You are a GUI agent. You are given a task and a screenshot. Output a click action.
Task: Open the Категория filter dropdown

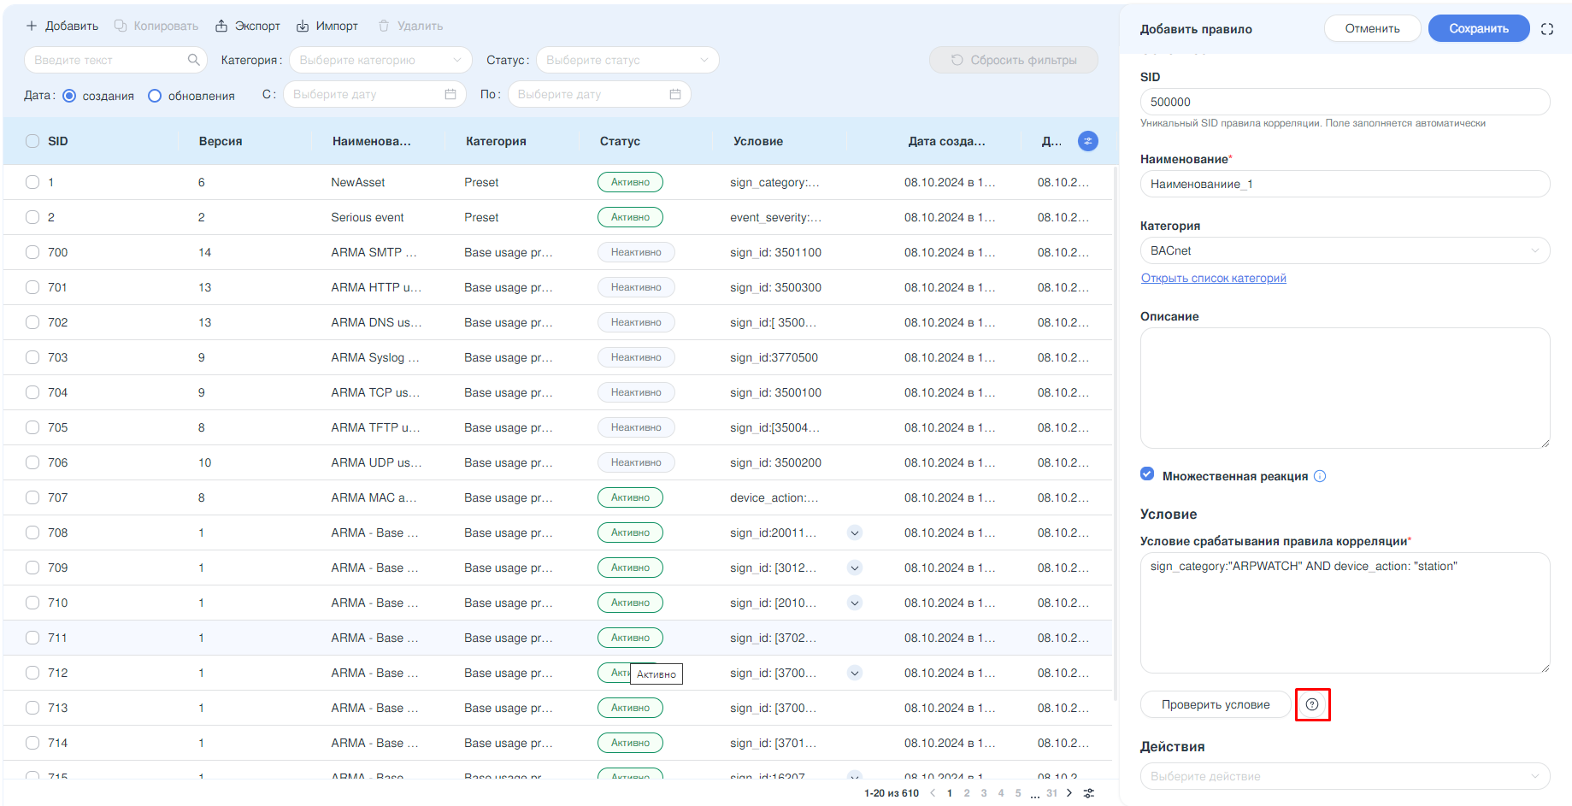380,60
